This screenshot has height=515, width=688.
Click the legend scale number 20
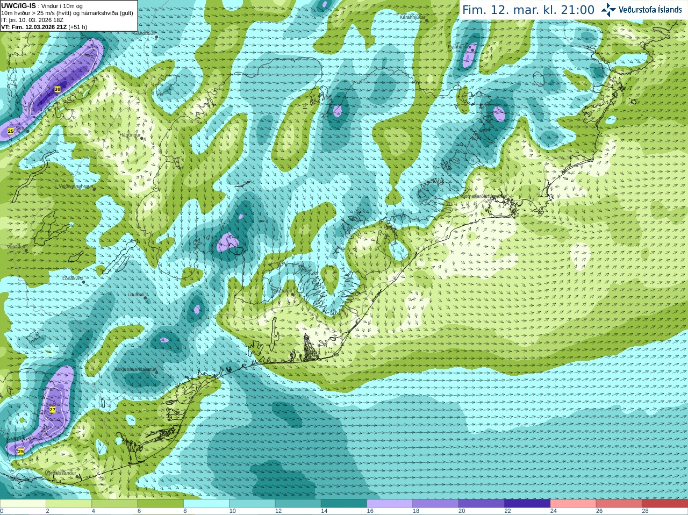462,511
